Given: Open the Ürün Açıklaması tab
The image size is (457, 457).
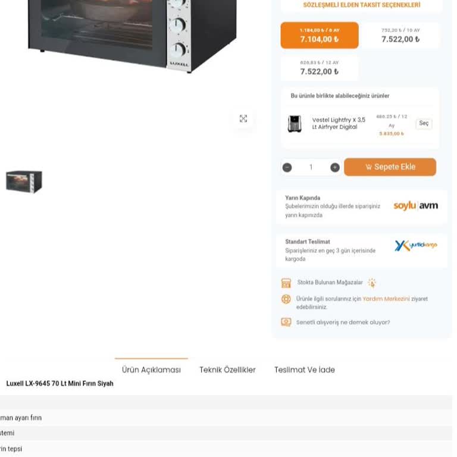Looking at the screenshot, I should click(x=151, y=370).
